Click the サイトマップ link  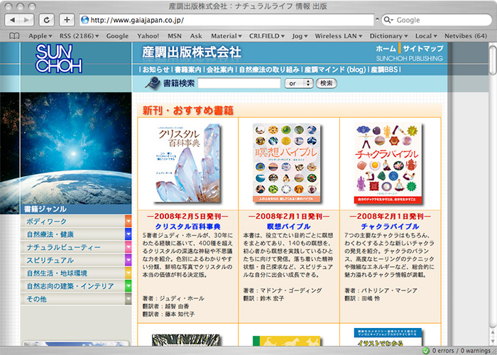pyautogui.click(x=423, y=48)
